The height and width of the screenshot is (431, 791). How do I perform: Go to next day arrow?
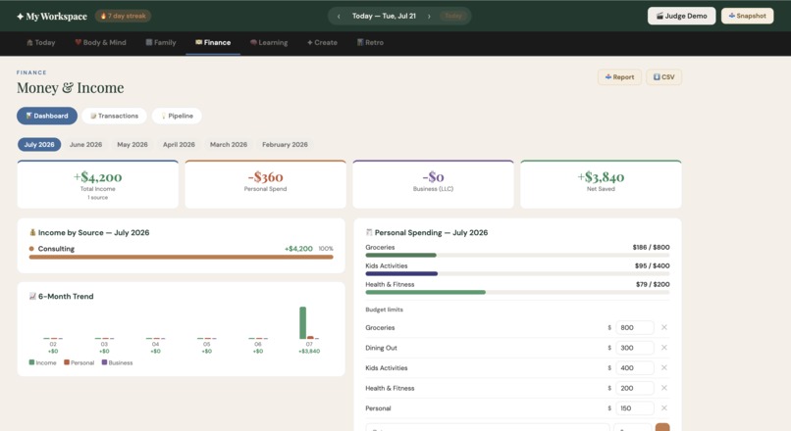(429, 16)
